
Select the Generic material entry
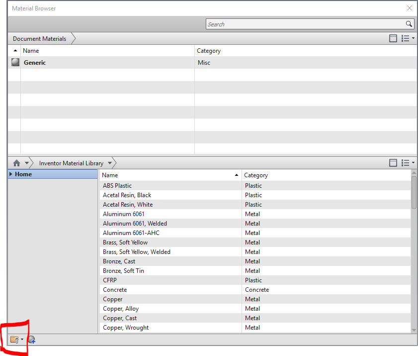[x=34, y=62]
